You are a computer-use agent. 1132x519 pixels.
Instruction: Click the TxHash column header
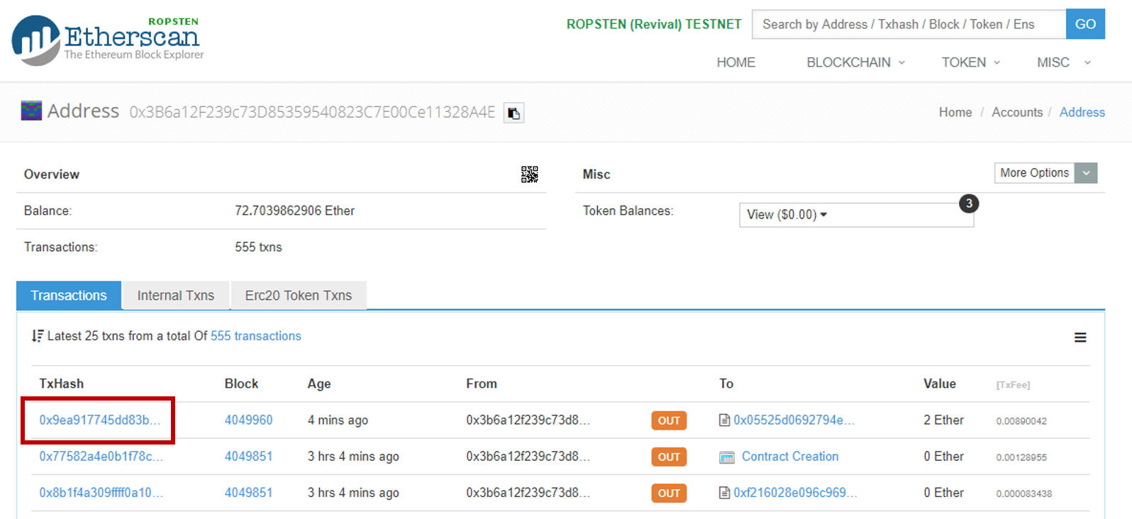(61, 384)
